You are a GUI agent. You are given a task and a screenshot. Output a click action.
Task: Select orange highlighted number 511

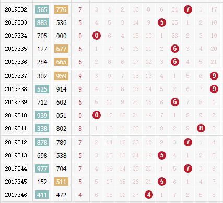[x=61, y=182]
